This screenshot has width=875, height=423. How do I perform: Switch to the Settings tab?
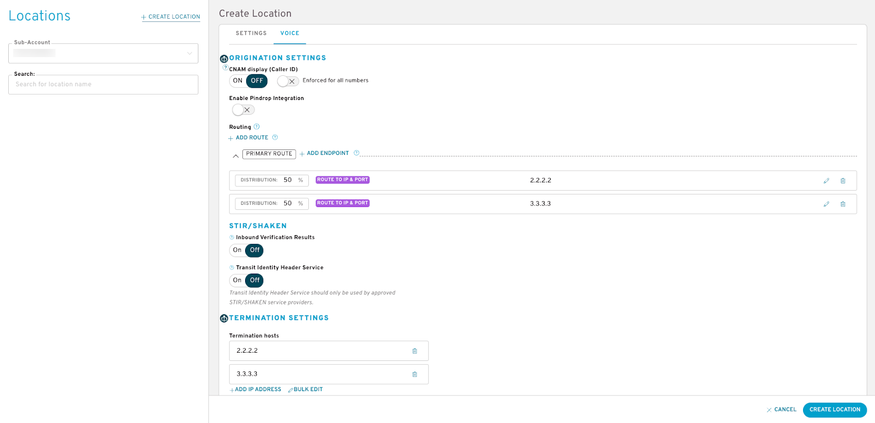click(251, 34)
